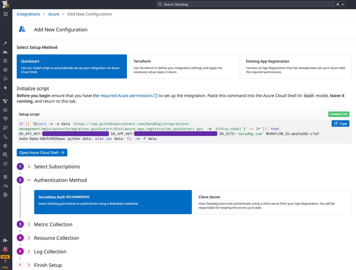Screen dimensions: 356x270
Task: Open the sparkle AI assistant sidebar icon
Action: click(5, 43)
